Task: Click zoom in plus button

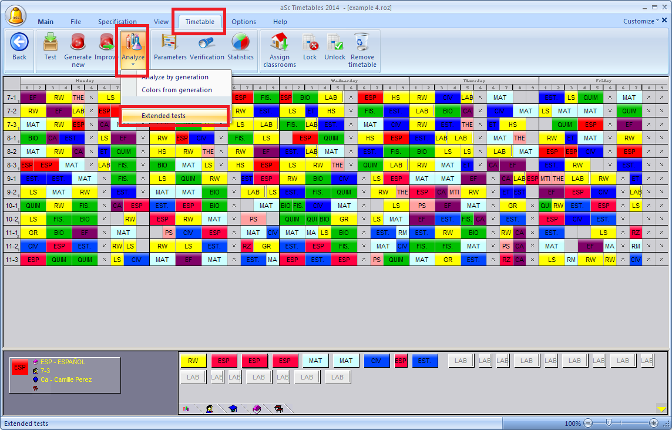Action: pyautogui.click(x=653, y=423)
